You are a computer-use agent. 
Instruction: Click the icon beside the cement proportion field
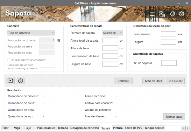(59, 40)
